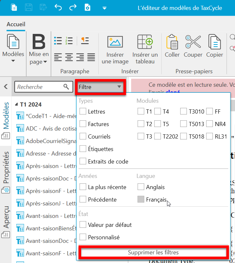Toggle the Français language filter
Image resolution: width=235 pixels, height=263 pixels.
click(x=141, y=199)
